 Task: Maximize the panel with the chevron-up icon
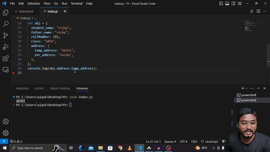tap(258, 88)
